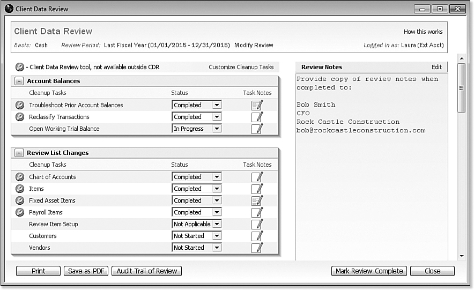Screen dimensions: 474x290
Task: Click the Review Period date range text
Action: pyautogui.click(x=167, y=45)
